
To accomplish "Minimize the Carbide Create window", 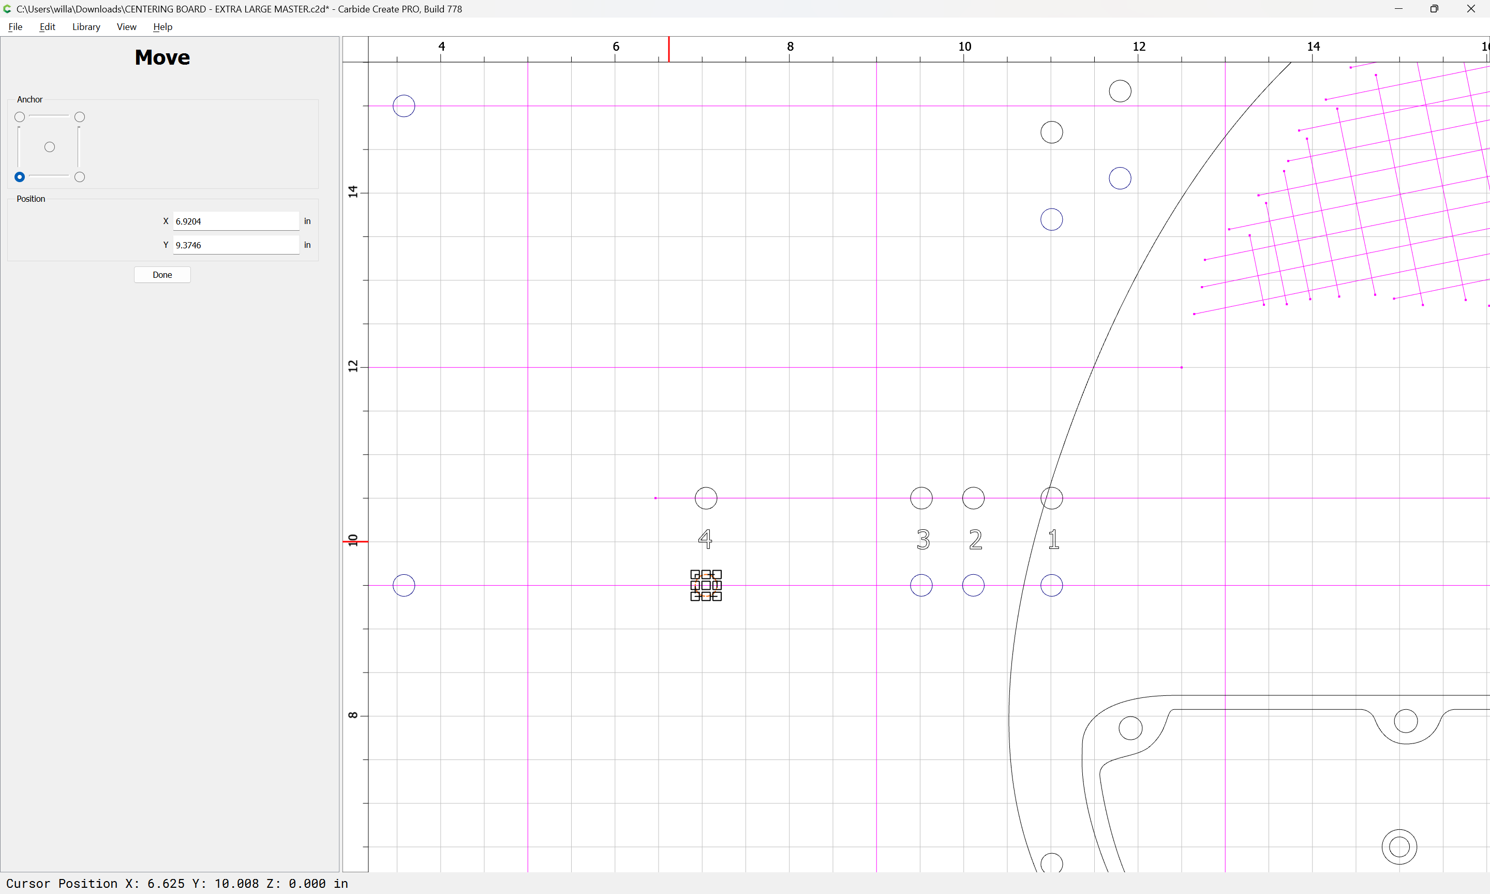I will [x=1398, y=9].
